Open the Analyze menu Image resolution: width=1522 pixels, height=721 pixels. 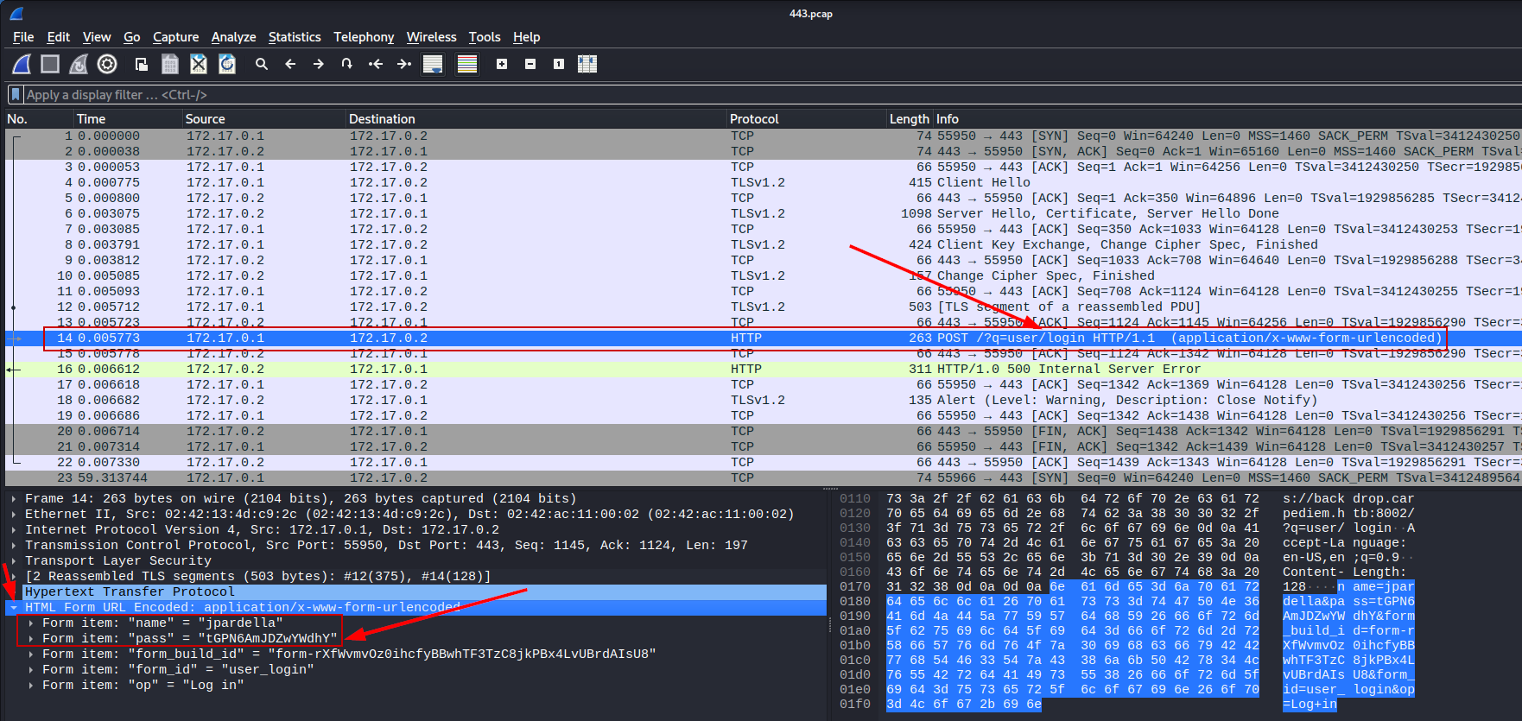[234, 37]
